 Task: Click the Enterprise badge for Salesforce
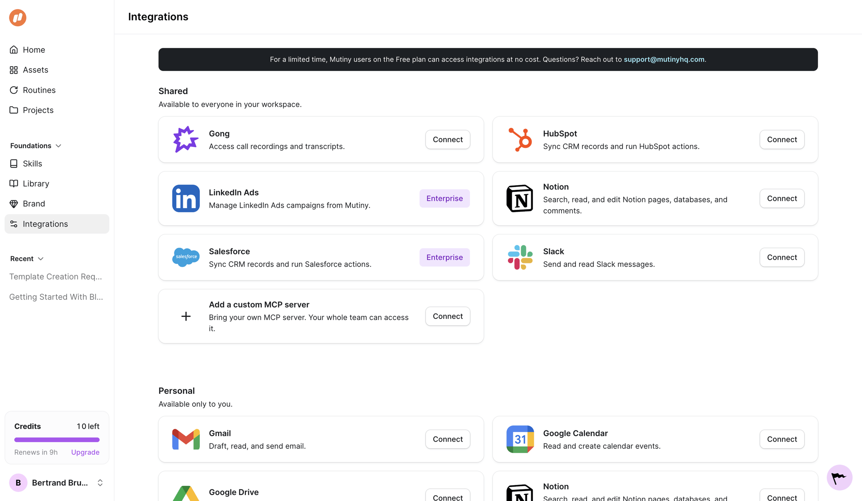tap(444, 257)
